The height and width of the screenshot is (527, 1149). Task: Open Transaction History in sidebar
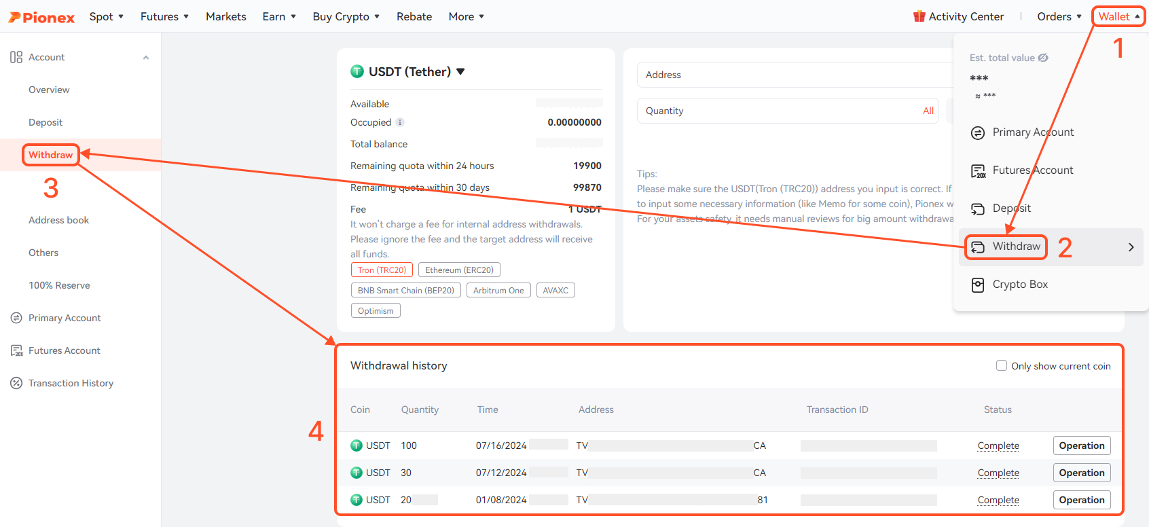click(x=71, y=383)
